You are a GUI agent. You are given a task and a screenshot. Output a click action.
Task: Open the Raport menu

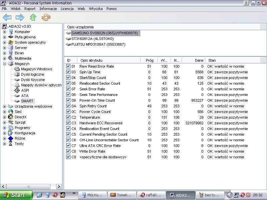(x=30, y=9)
